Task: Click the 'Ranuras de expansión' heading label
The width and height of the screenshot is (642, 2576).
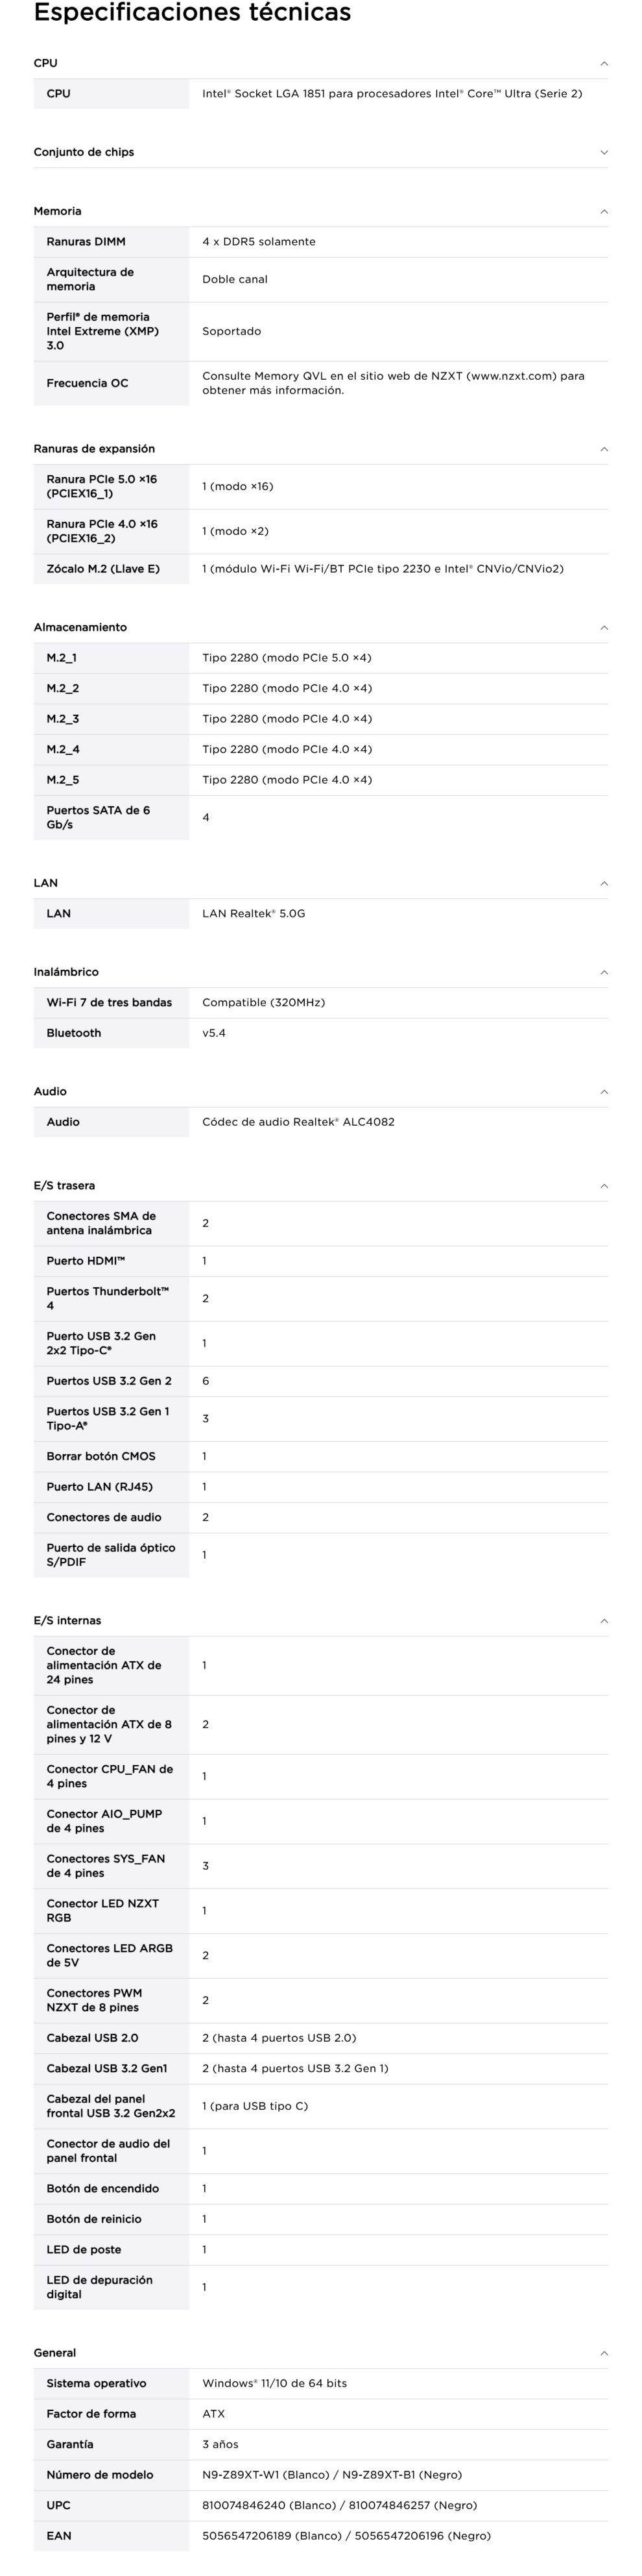Action: click(x=94, y=449)
